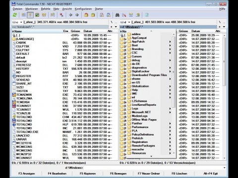Click the F5 Kopieren button
Viewport: 238px width, 178px height.
click(88, 174)
